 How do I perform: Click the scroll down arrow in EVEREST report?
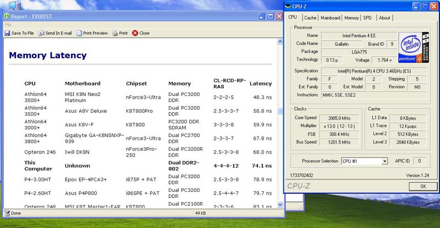click(280, 205)
